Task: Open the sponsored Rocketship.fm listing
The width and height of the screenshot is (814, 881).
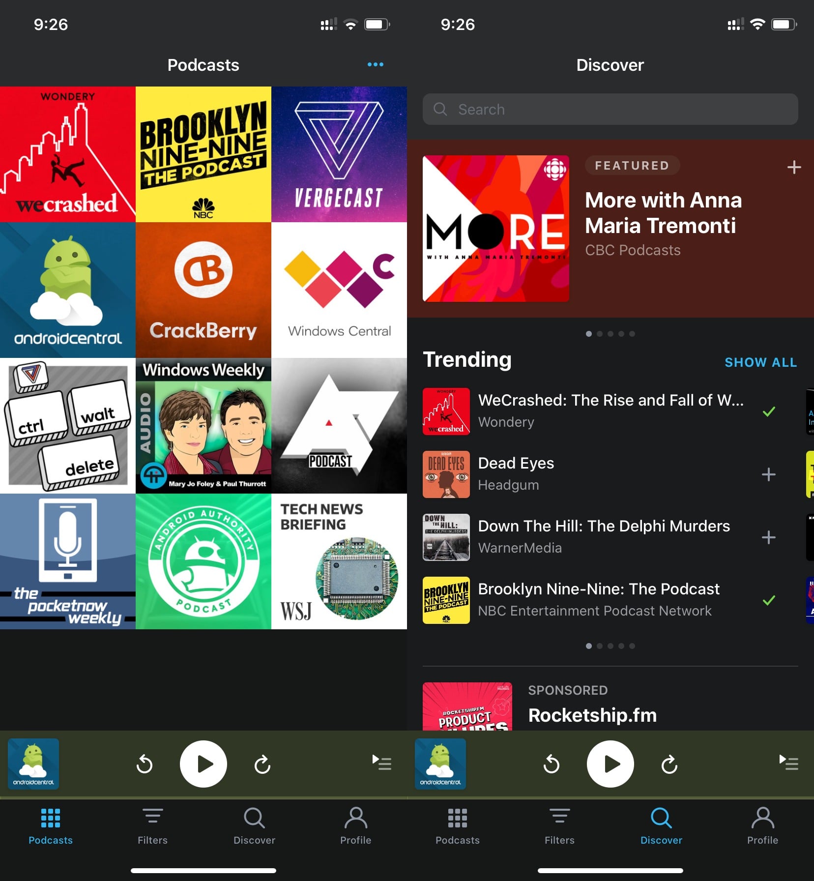Action: tap(592, 715)
